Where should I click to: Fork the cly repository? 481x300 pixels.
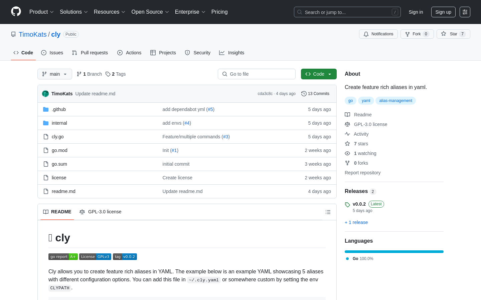pos(417,34)
